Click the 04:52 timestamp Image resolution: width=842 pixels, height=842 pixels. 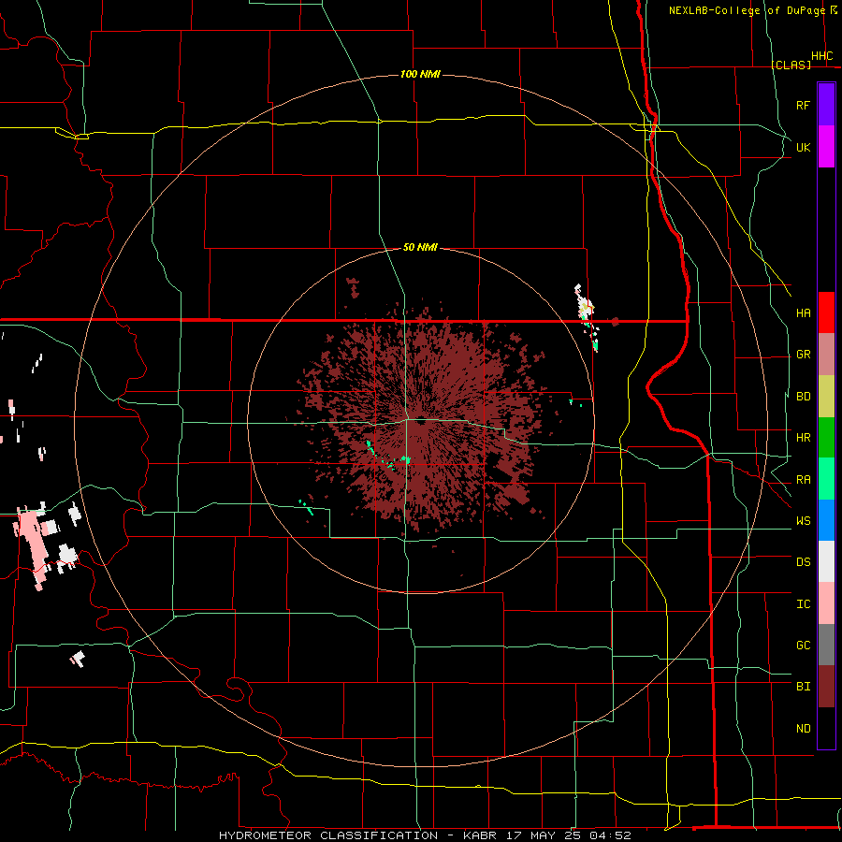coord(609,835)
